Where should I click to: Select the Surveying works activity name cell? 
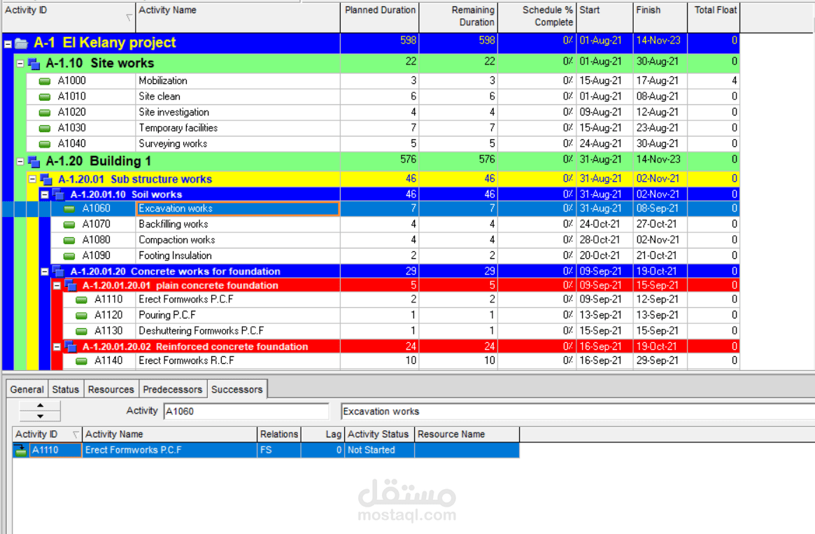coord(238,143)
